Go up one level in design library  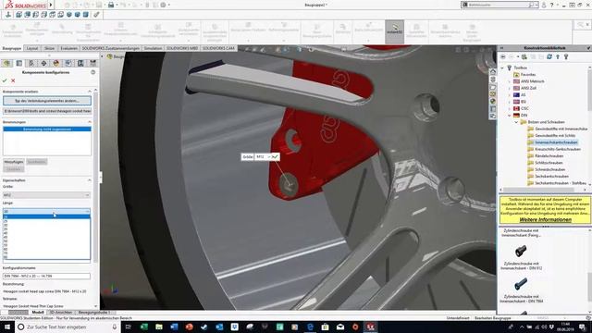558,56
